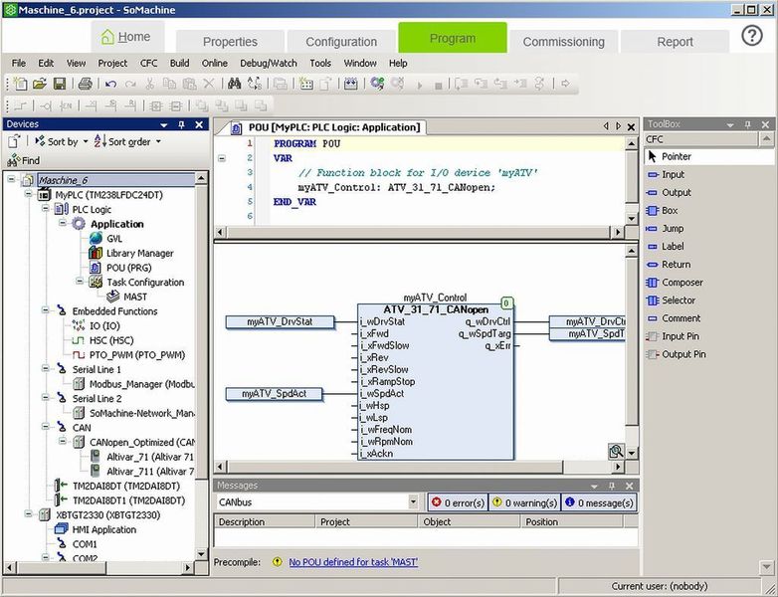The image size is (778, 597).
Task: Select the Composer element in ToolBox
Action: click(x=675, y=283)
